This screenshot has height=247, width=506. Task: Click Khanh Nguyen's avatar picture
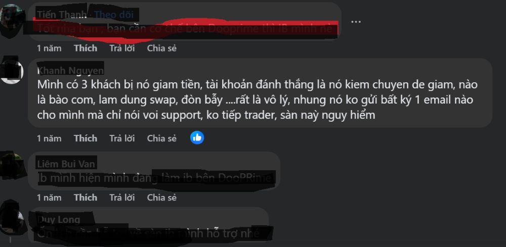[11, 72]
